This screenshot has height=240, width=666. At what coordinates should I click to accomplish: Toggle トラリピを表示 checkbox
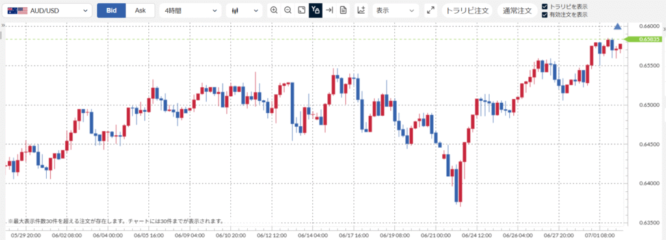pos(545,7)
